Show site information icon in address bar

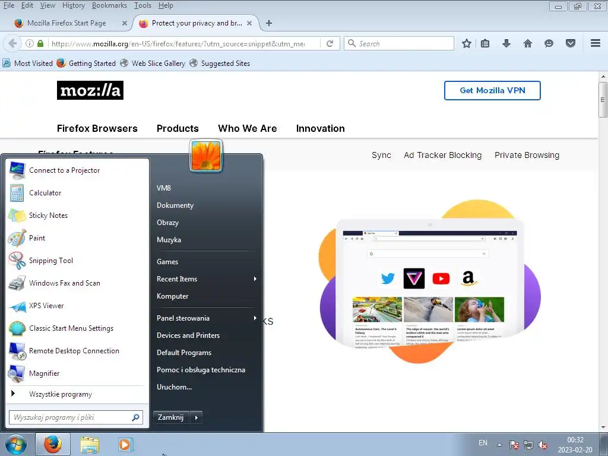tap(30, 43)
